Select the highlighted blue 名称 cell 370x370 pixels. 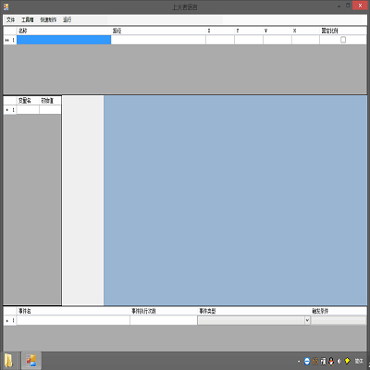coord(64,40)
